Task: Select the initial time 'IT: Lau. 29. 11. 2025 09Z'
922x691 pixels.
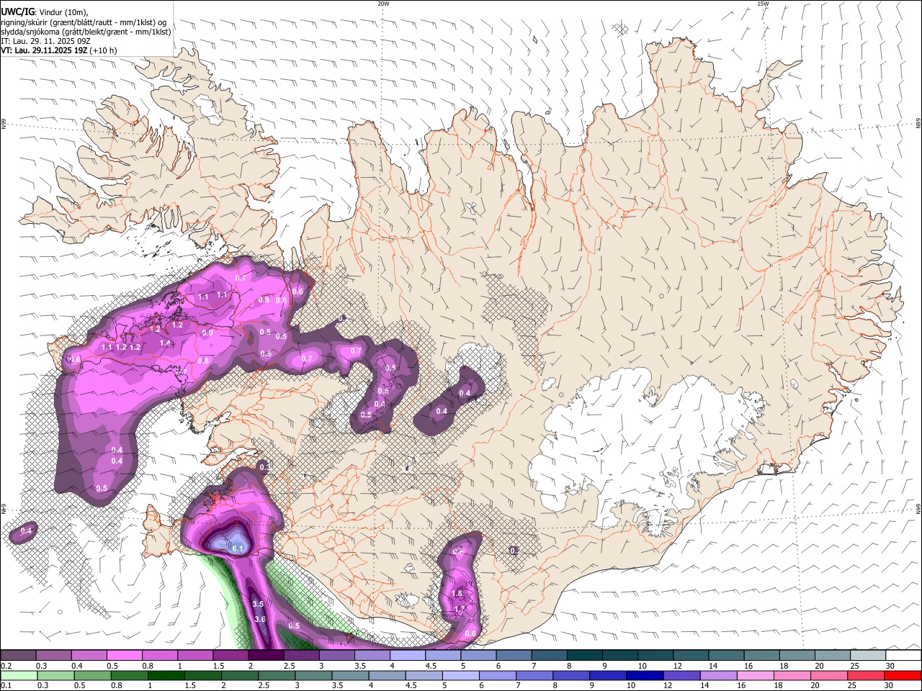Action: [x=45, y=41]
